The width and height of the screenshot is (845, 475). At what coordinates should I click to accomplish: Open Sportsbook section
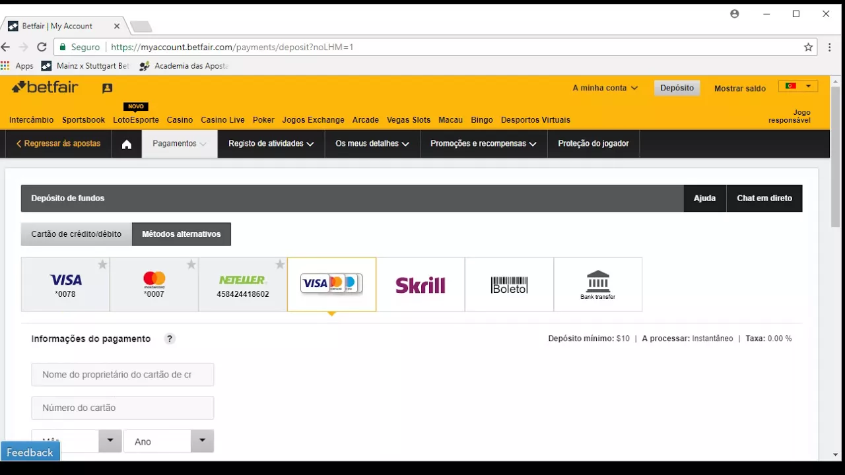(83, 120)
